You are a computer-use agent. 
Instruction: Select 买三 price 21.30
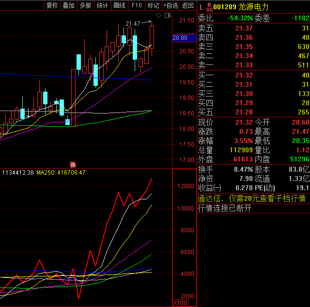[x=244, y=94]
